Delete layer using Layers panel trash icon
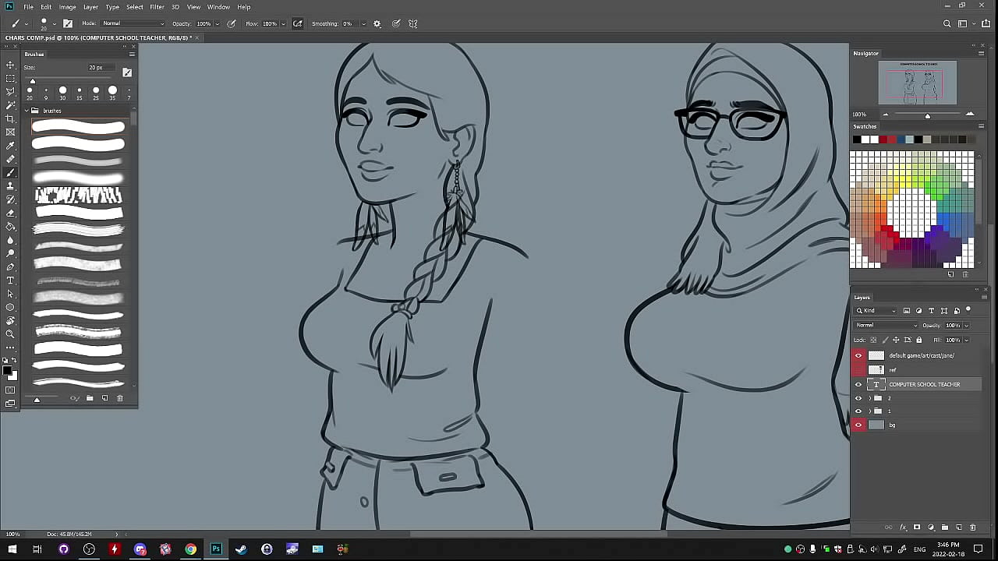Image resolution: width=998 pixels, height=561 pixels. 973,527
